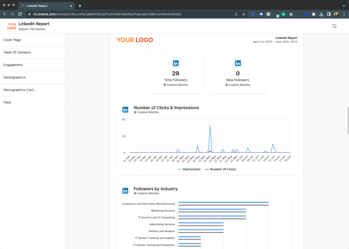Open the Grammarly extension icon
Screen dimensions: 349x249
click(283, 14)
